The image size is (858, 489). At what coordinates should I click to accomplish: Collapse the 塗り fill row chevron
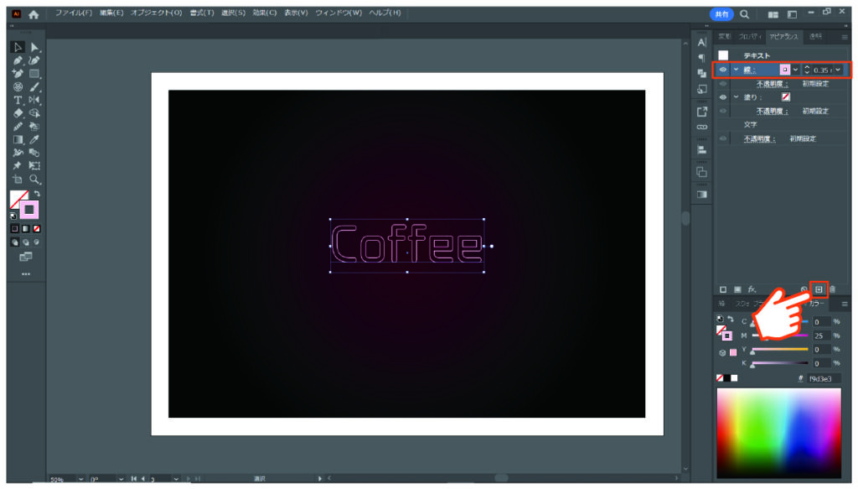[x=736, y=97]
